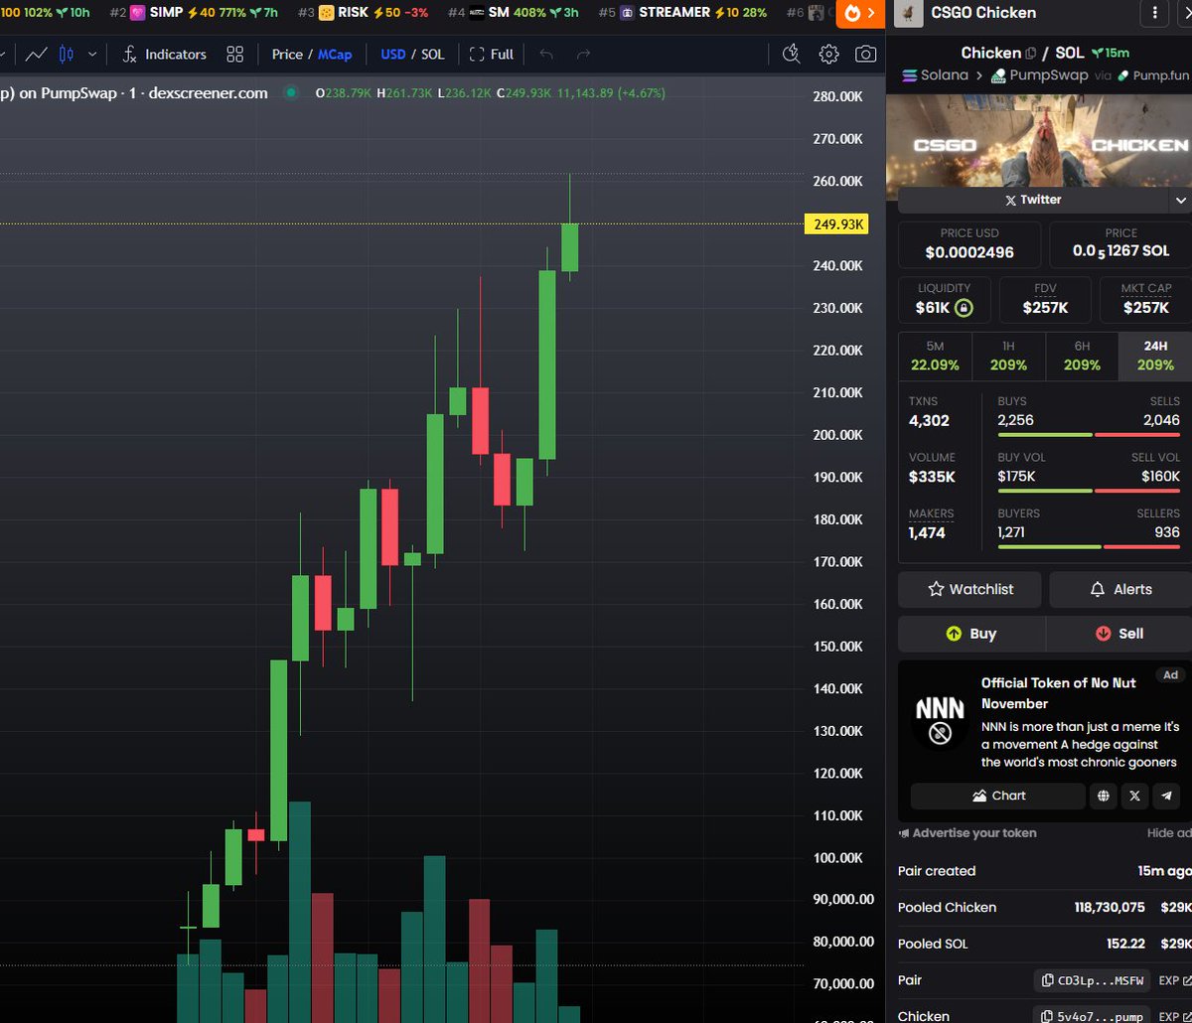Click CSGO Chicken token avatar

[x=911, y=13]
